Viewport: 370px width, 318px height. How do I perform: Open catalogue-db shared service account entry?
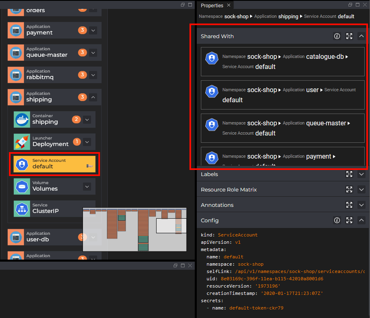point(283,62)
